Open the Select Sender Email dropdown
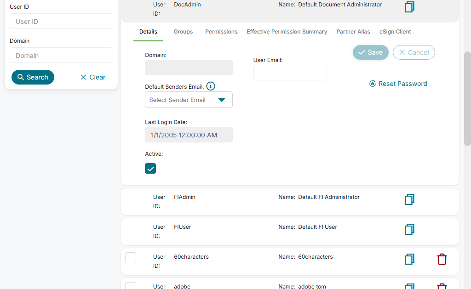This screenshot has width=471, height=289. coord(189,100)
